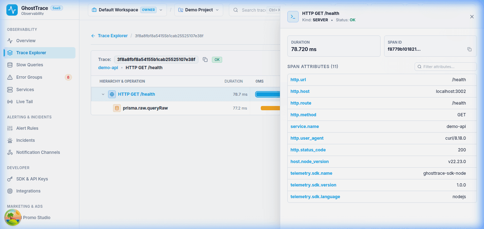Click the Notification Channels webhook icon
This screenshot has width=484, height=229.
click(x=10, y=152)
